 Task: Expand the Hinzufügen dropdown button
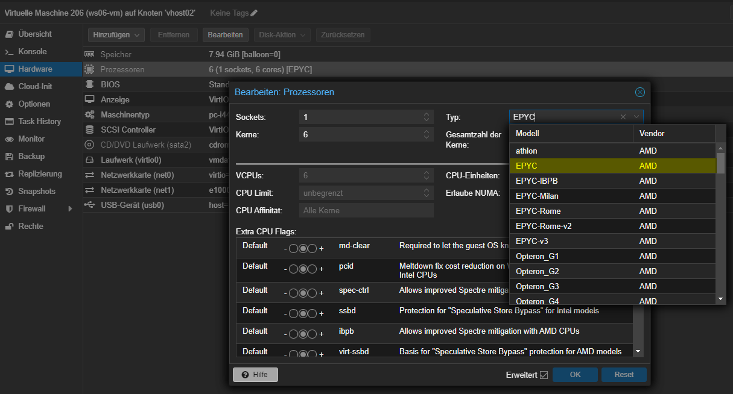(116, 35)
